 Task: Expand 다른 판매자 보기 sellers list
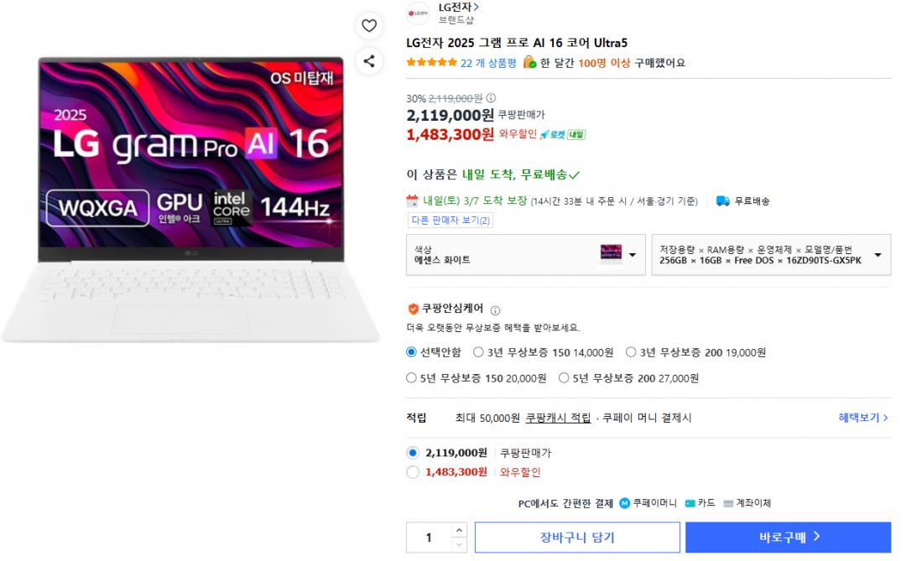[x=450, y=221]
